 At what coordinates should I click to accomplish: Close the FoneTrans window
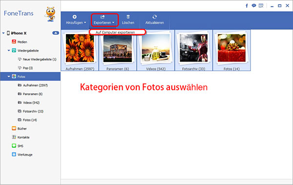click(x=288, y=5)
